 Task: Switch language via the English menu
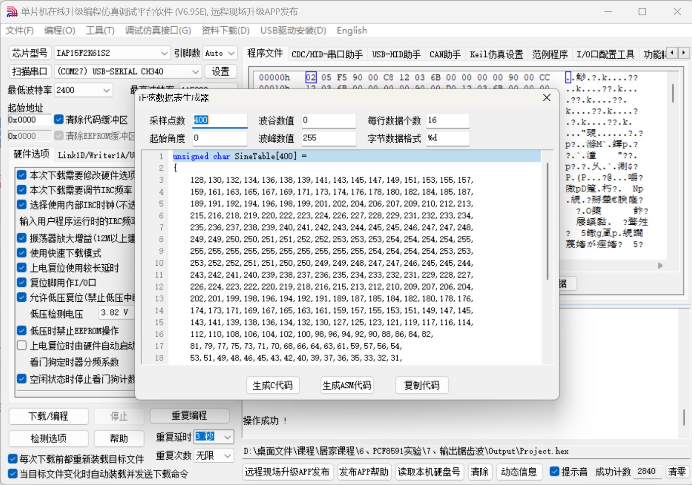(x=352, y=31)
